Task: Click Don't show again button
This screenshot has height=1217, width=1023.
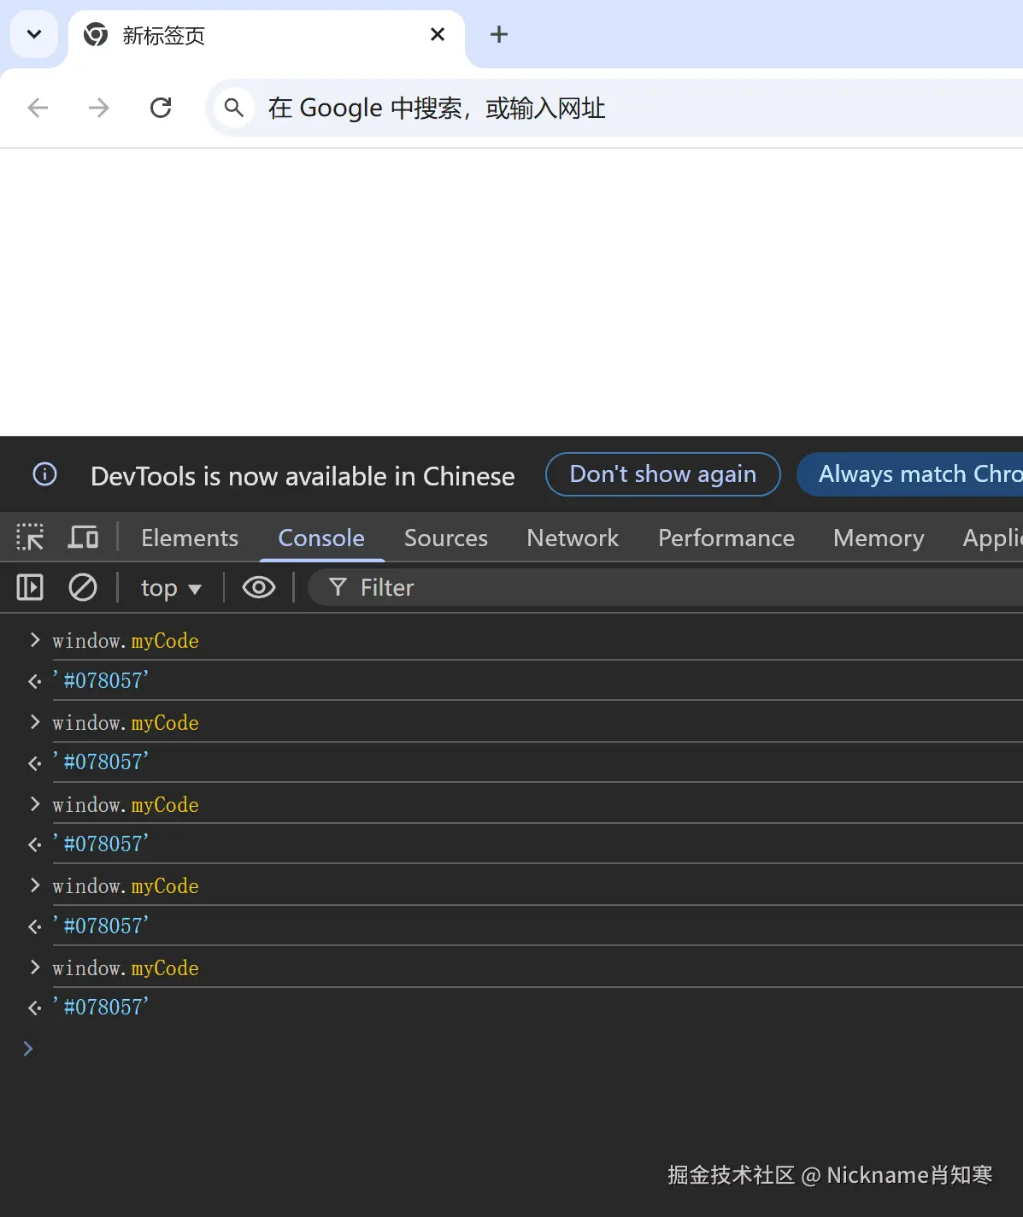Action: (663, 474)
